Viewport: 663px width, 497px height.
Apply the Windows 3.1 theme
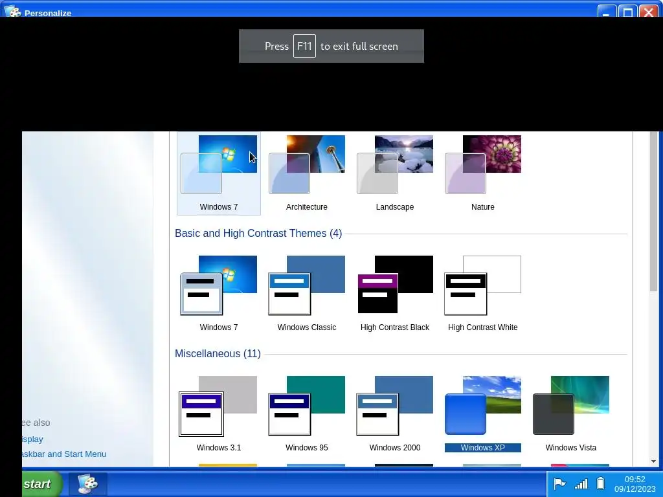click(219, 414)
